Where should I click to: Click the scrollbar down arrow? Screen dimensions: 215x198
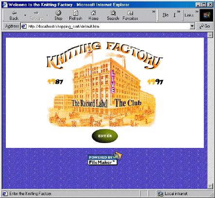pyautogui.click(x=210, y=186)
